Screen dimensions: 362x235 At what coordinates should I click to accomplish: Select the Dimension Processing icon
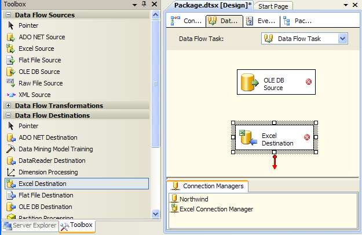10,172
